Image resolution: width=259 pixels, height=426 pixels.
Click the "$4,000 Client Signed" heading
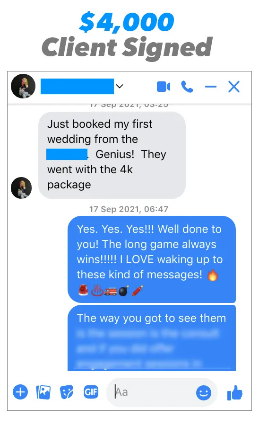tap(127, 35)
